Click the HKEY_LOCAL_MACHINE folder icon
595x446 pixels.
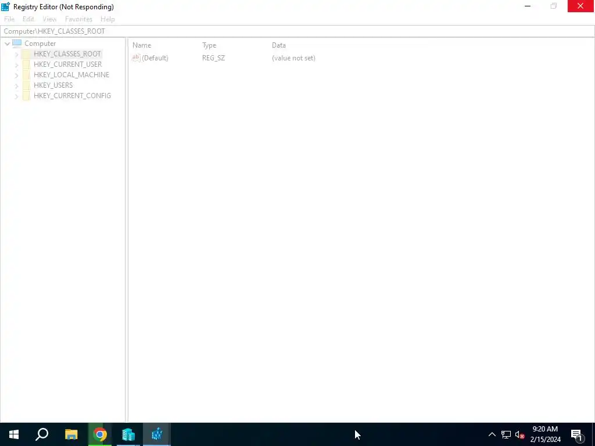coord(26,75)
